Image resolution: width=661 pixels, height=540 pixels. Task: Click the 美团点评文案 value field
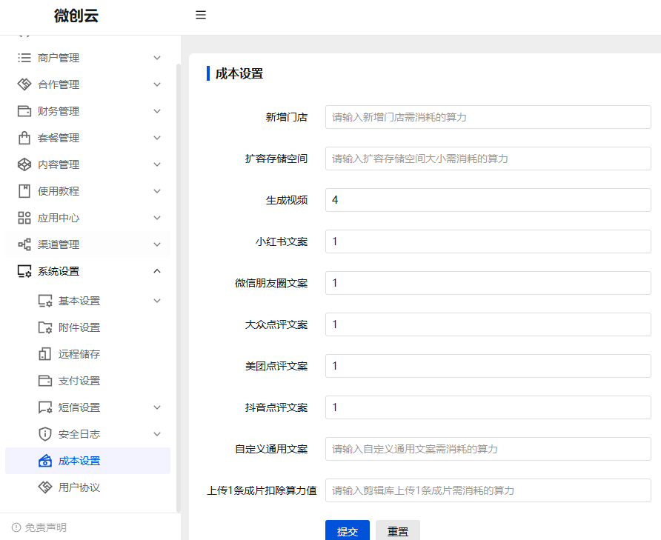pyautogui.click(x=488, y=366)
